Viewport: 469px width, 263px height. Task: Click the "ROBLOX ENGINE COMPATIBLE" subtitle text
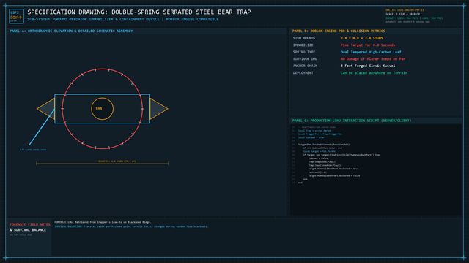[192, 19]
